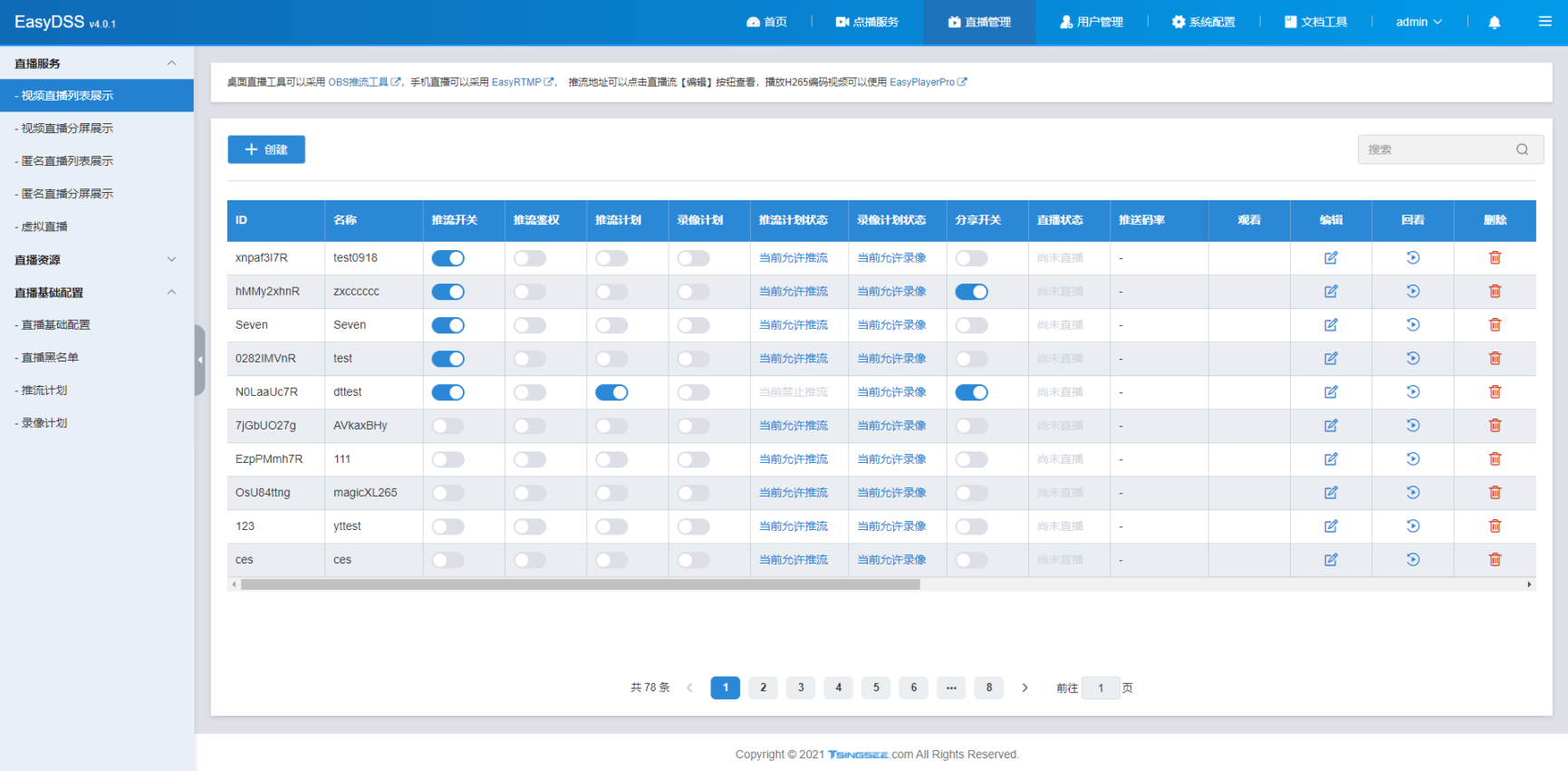Turn off the push switch for test0918
This screenshot has width=1568, height=771.
(x=448, y=258)
